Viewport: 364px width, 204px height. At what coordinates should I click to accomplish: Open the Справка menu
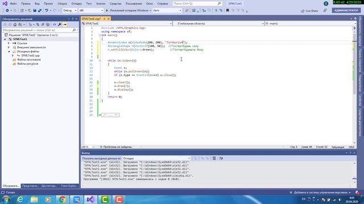pos(163,4)
